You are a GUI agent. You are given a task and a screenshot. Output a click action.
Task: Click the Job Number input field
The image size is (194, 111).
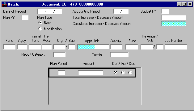(176, 47)
